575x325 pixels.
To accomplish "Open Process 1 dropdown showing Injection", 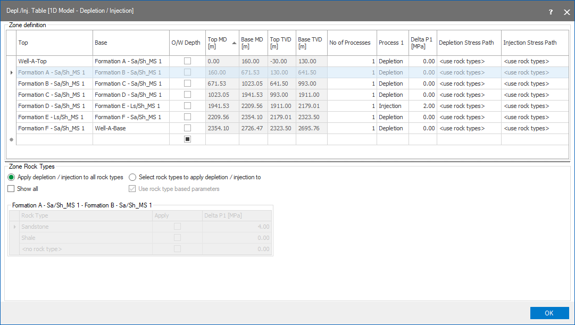I will 392,106.
